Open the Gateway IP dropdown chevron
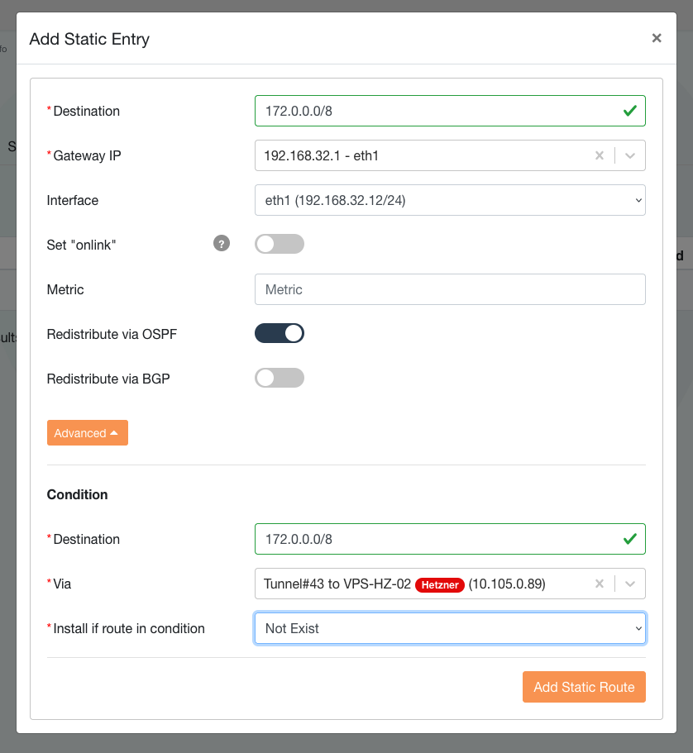This screenshot has height=753, width=693. [x=630, y=155]
